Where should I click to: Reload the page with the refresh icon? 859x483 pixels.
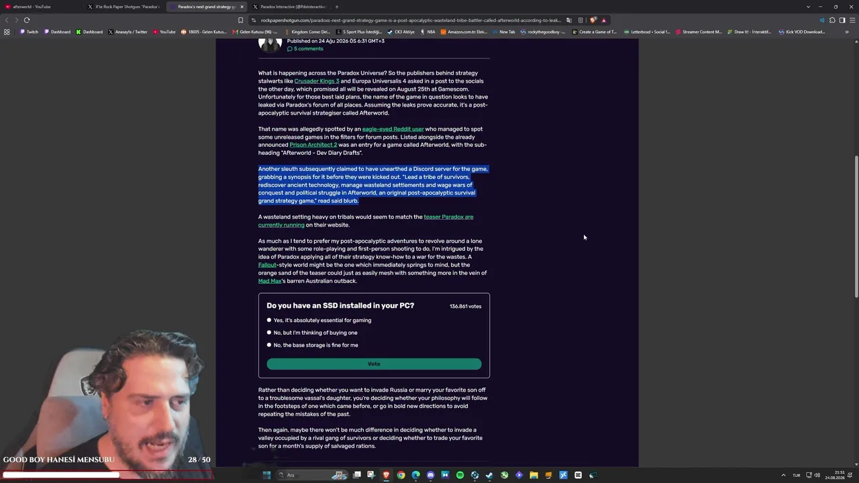point(27,20)
